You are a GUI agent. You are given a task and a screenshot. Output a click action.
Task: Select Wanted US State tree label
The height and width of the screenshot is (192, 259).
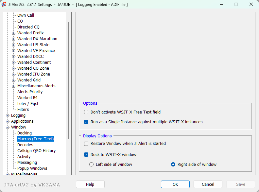[x=33, y=45]
